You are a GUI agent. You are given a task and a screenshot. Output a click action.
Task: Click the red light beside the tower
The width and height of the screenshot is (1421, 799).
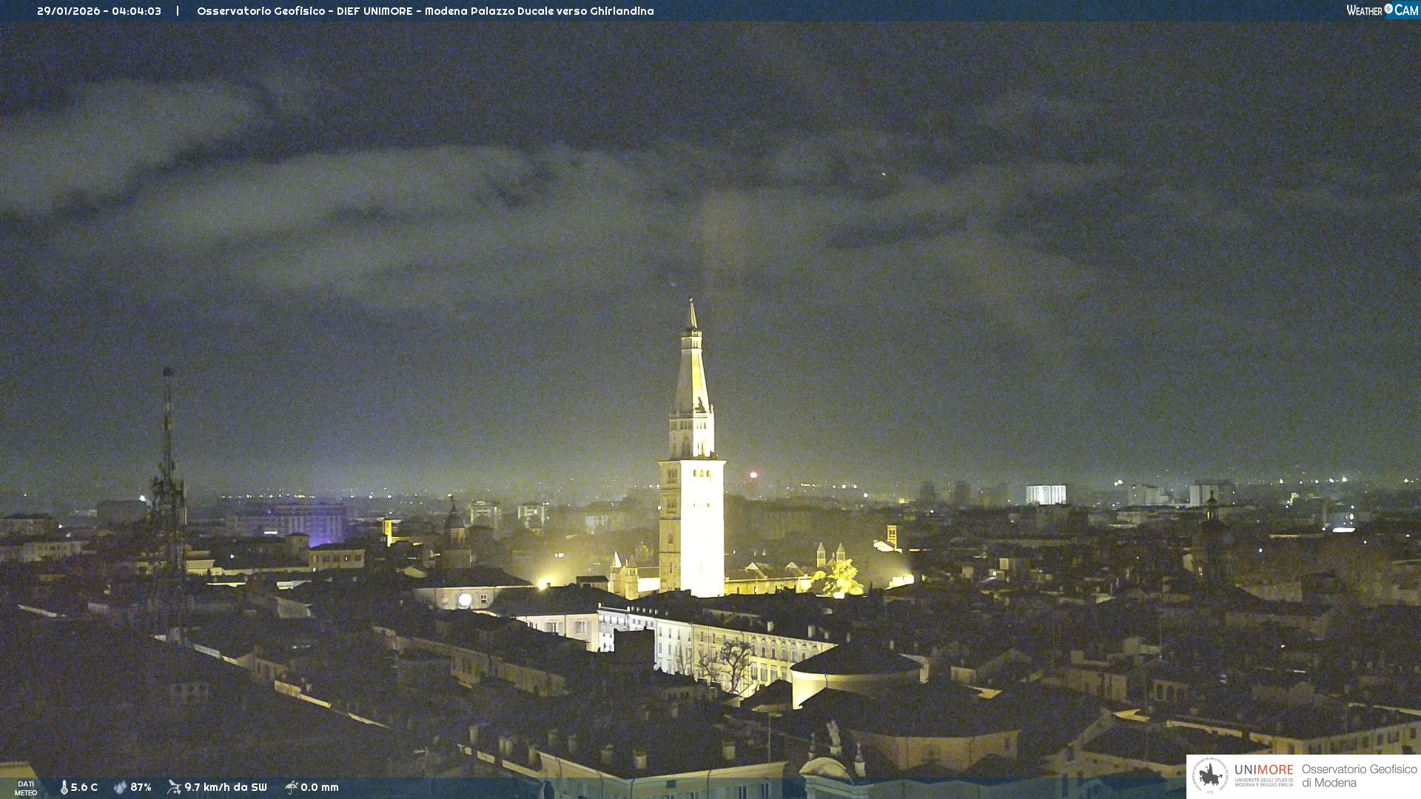753,475
